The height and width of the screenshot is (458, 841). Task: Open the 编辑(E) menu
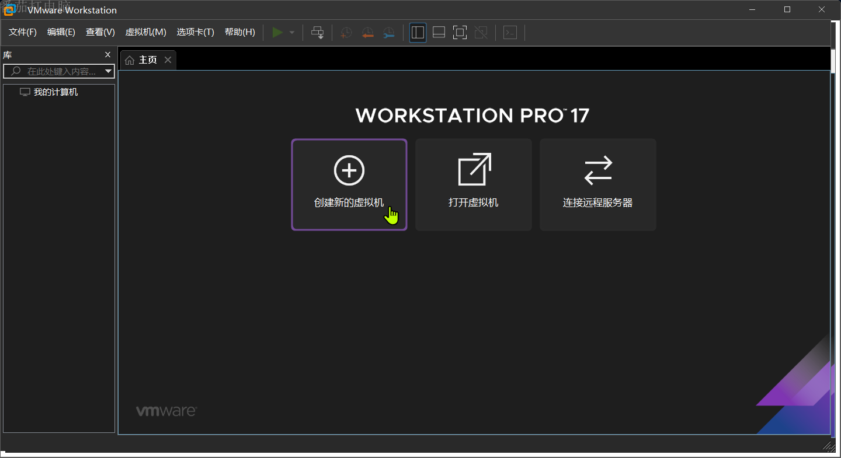[x=61, y=32]
